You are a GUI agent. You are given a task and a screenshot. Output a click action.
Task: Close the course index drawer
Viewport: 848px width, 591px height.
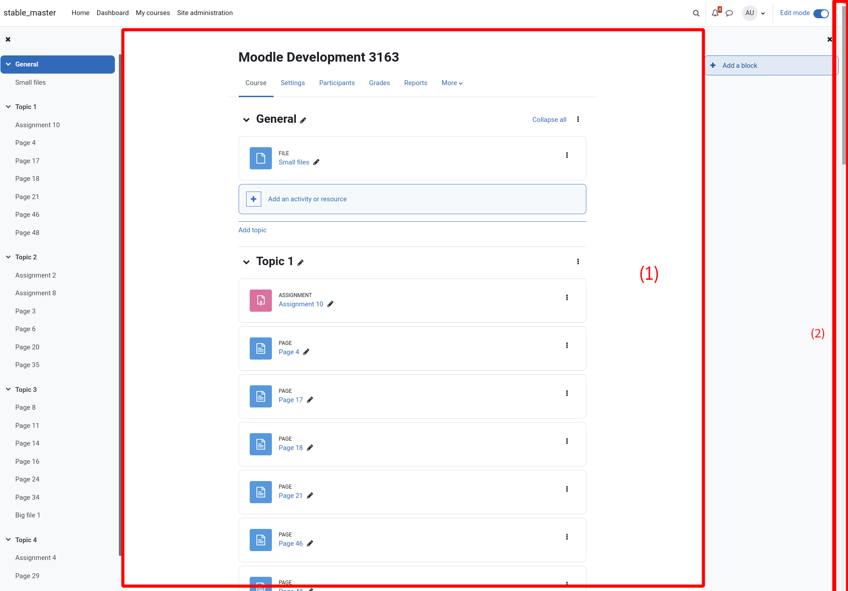click(x=8, y=39)
